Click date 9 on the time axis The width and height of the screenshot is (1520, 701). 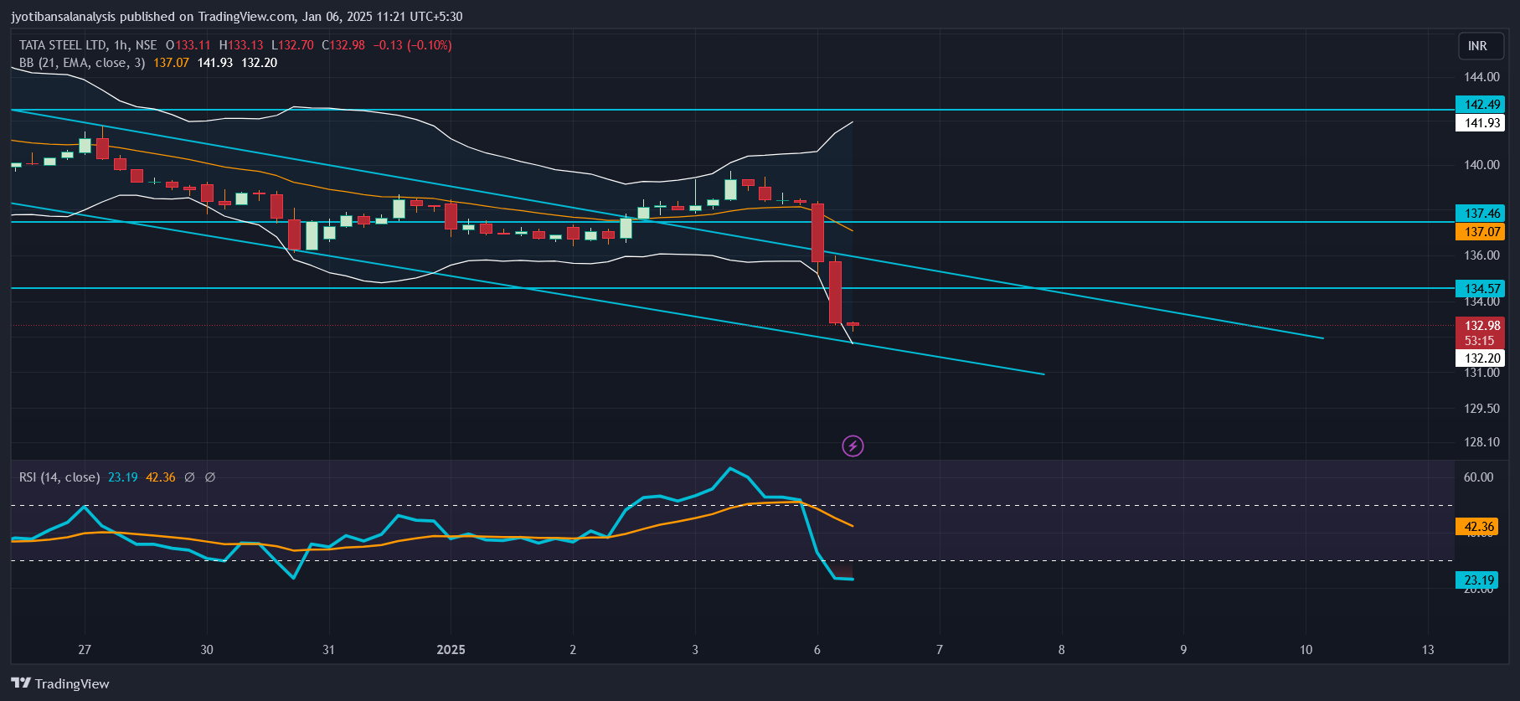[1183, 650]
